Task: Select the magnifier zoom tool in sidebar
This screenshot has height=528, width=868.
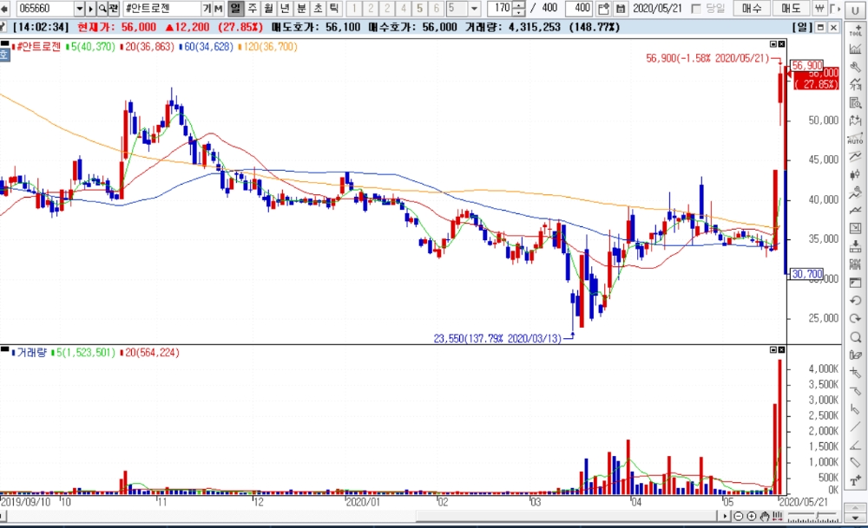Action: tap(855, 336)
